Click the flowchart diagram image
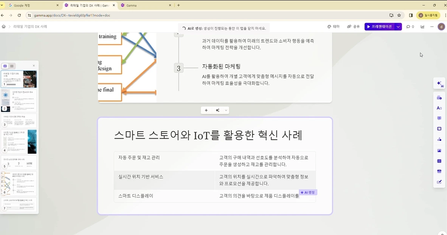The height and width of the screenshot is (235, 447). [127, 68]
